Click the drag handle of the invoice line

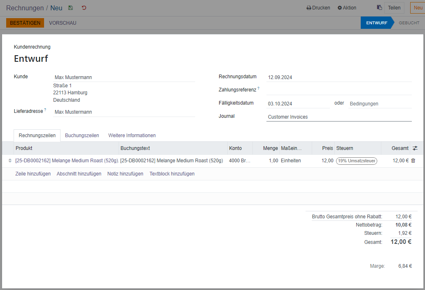(x=10, y=161)
